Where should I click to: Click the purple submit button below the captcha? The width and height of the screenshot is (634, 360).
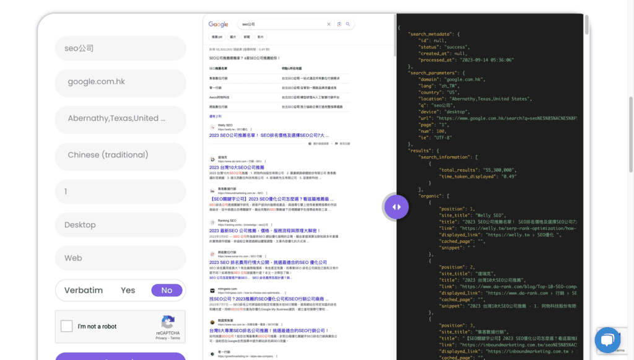121,356
